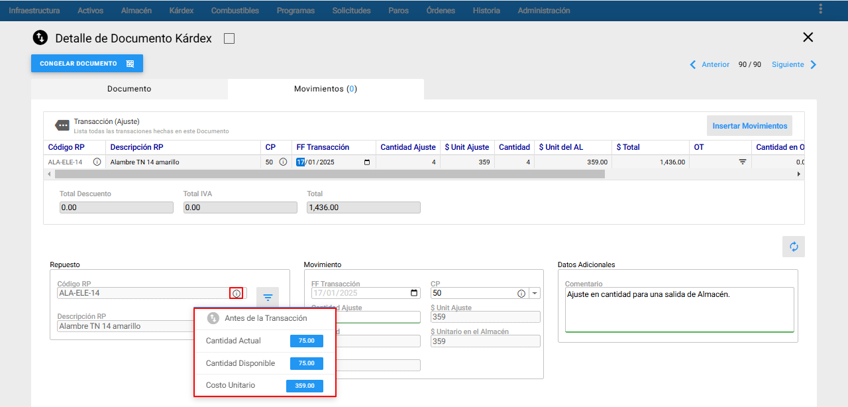
Task: Click the Cantidad Ajuste column header
Action: (408, 147)
